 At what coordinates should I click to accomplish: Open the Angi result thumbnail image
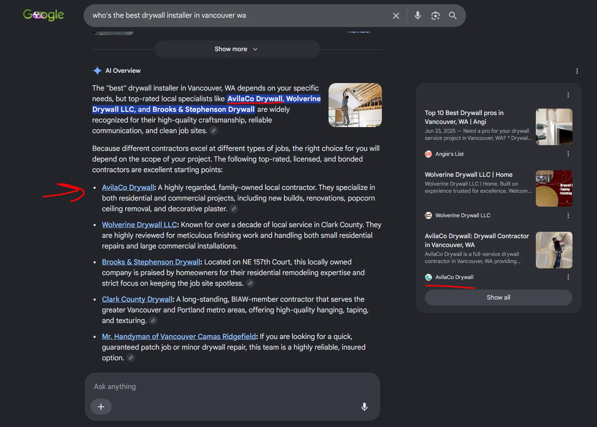(x=554, y=127)
